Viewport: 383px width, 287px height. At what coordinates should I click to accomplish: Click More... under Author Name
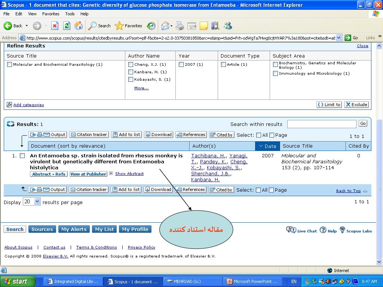pos(141,88)
